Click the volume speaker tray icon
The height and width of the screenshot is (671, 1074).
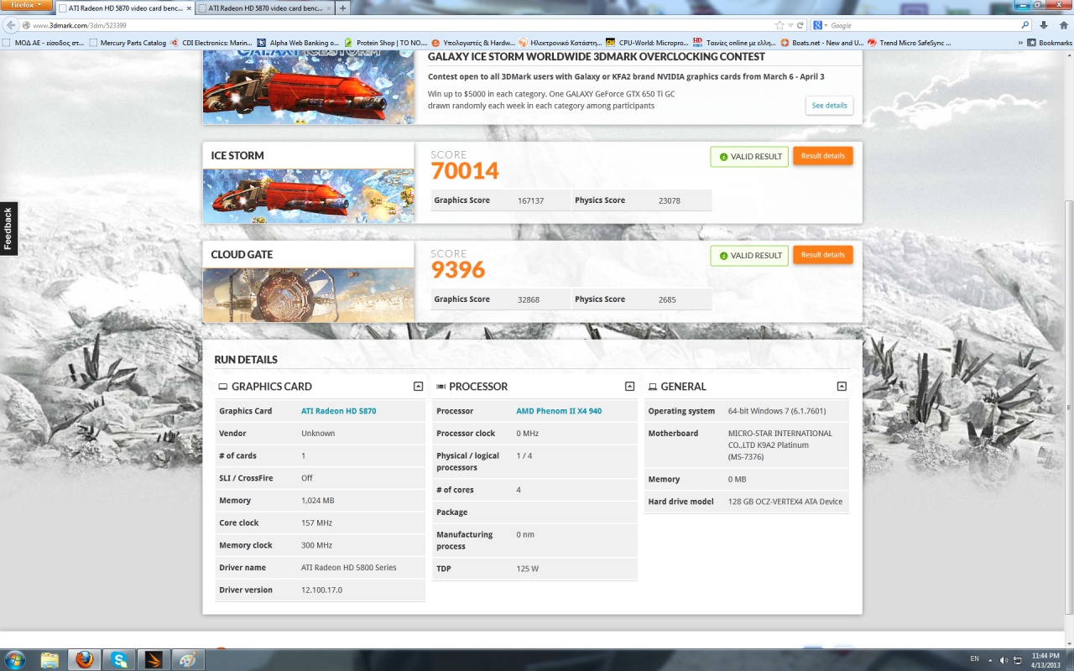(1004, 659)
